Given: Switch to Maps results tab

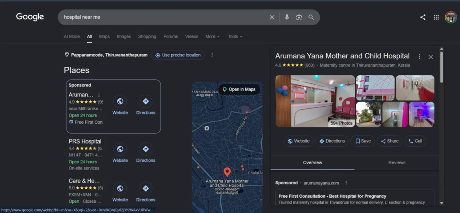Looking at the screenshot, I should [104, 37].
